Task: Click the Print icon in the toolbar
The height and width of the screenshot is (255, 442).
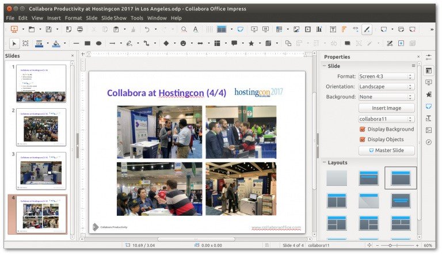Action: 80,29
